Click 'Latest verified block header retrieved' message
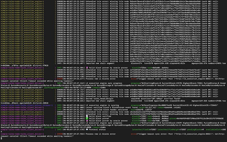This screenshot has width=227, height=142. (x=107, y=110)
